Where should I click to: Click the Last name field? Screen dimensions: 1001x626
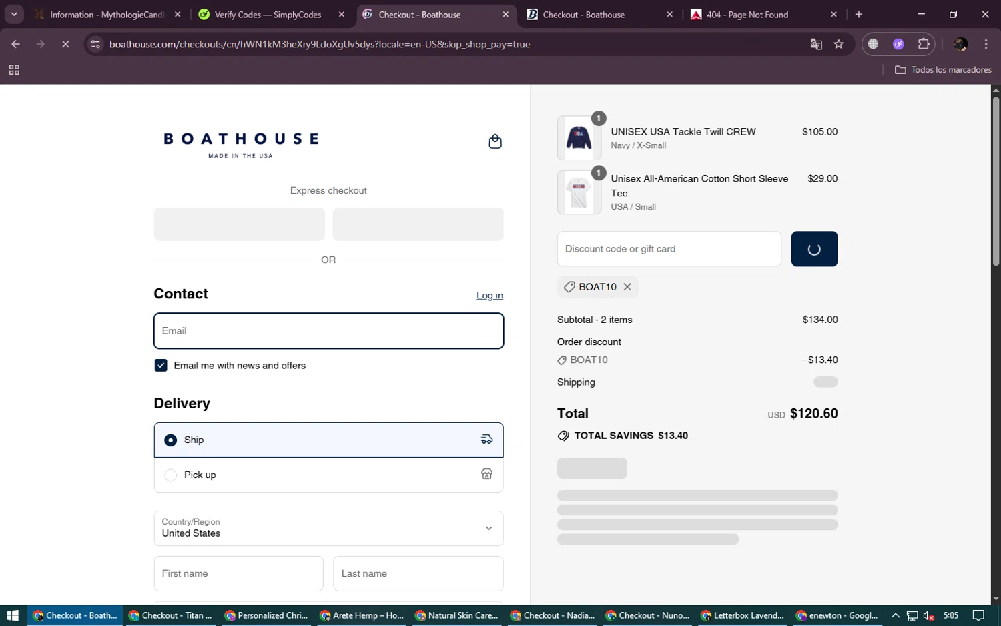(418, 573)
